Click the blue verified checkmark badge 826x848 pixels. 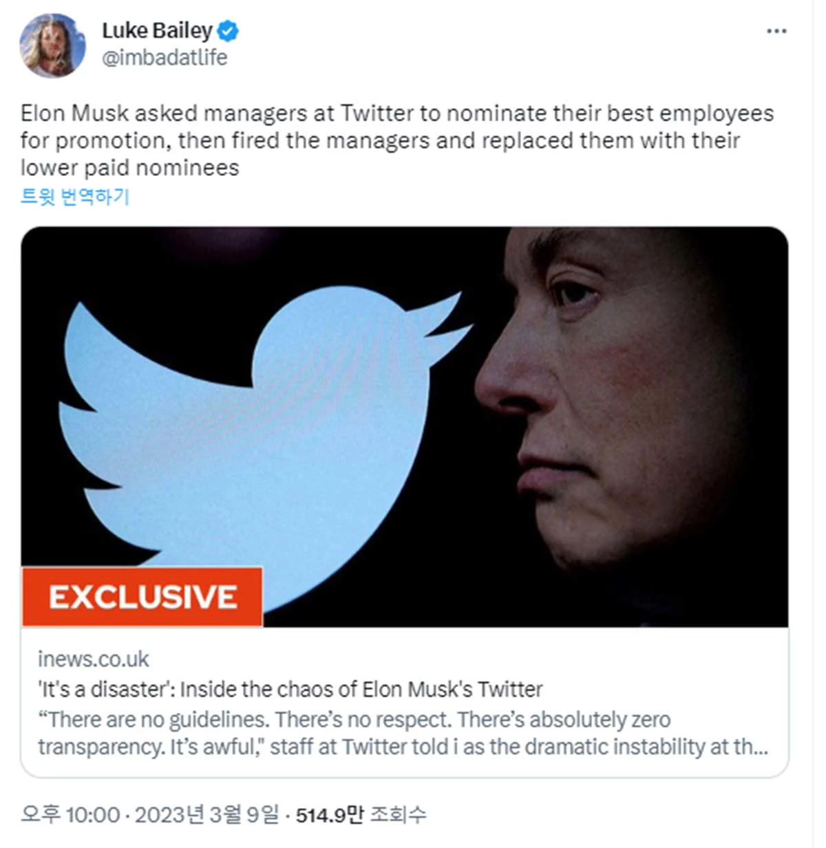[x=228, y=31]
